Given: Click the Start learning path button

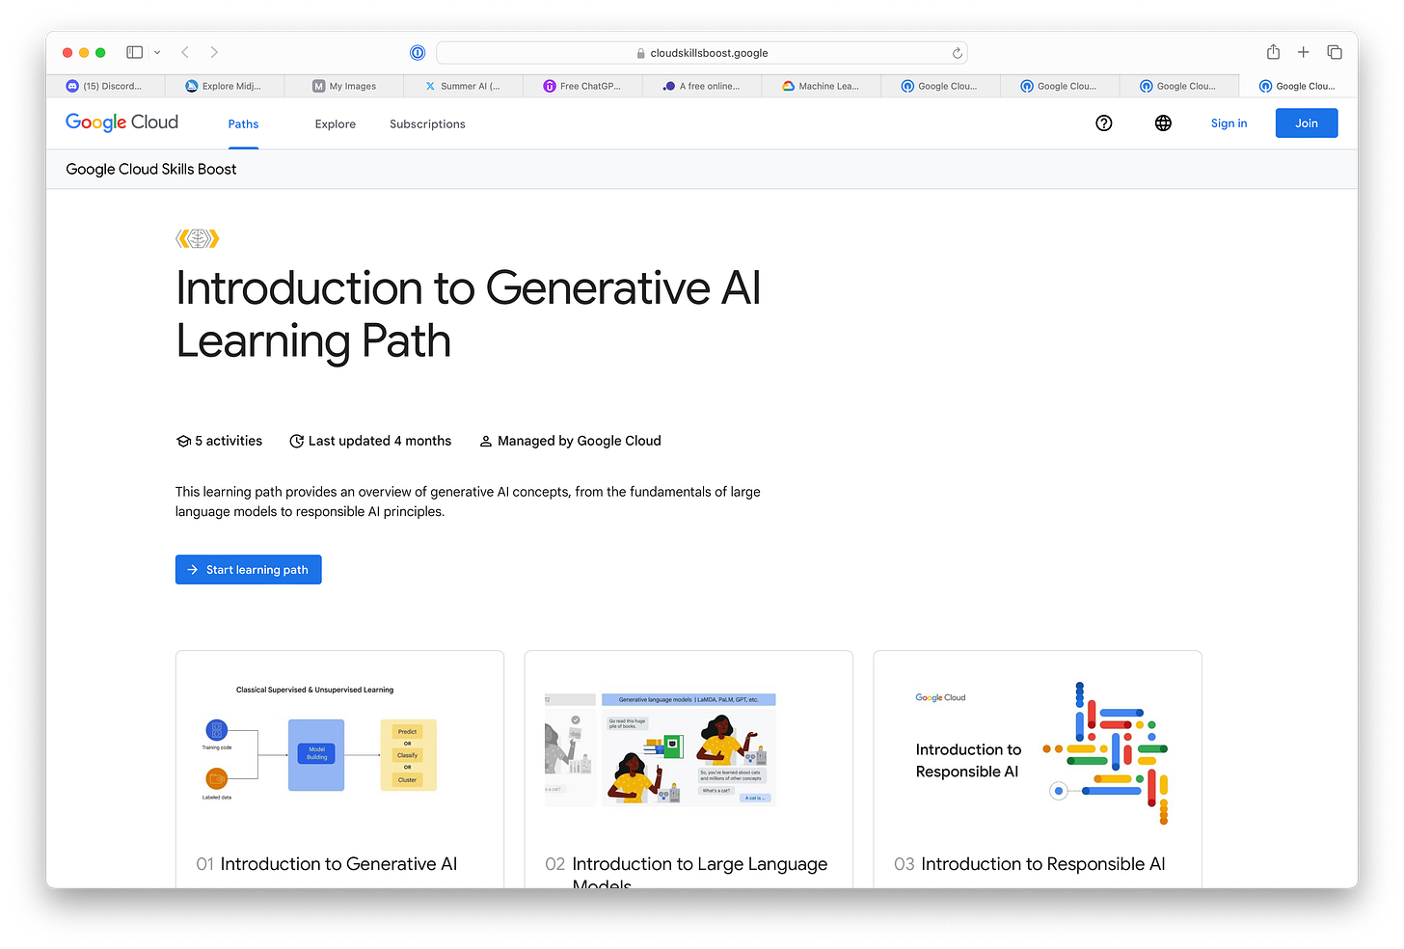Looking at the screenshot, I should click(248, 569).
